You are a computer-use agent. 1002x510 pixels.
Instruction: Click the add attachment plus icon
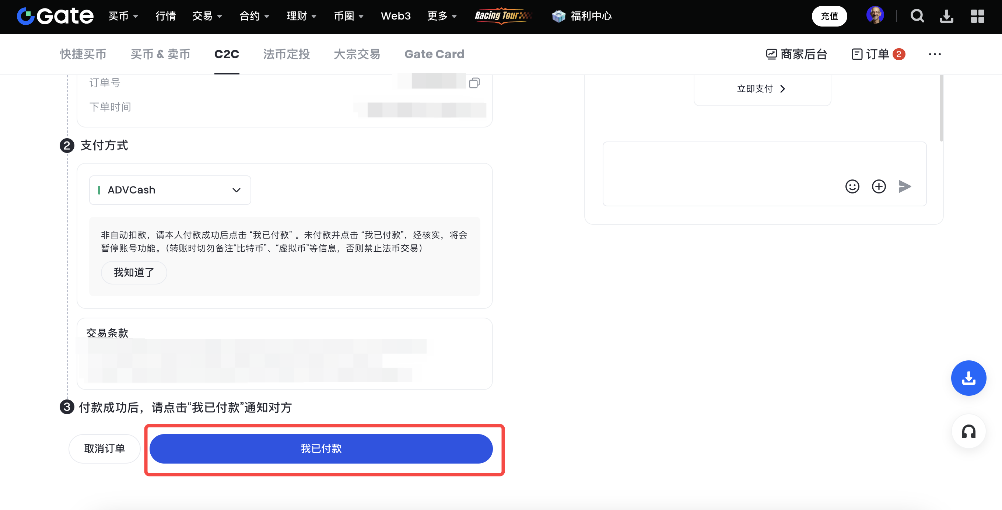(x=878, y=186)
